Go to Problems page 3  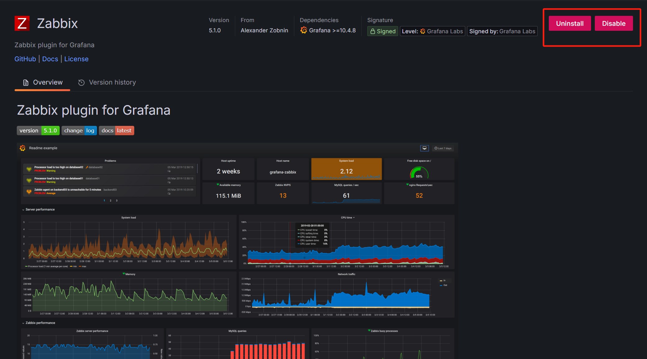[117, 200]
